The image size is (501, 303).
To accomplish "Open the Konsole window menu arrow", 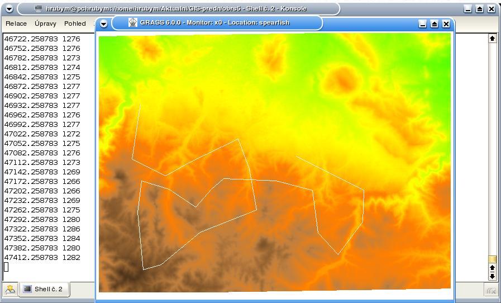I will click(x=9, y=9).
